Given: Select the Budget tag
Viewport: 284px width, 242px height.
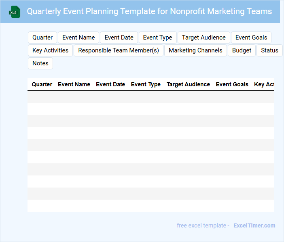Looking at the screenshot, I should click(x=242, y=50).
